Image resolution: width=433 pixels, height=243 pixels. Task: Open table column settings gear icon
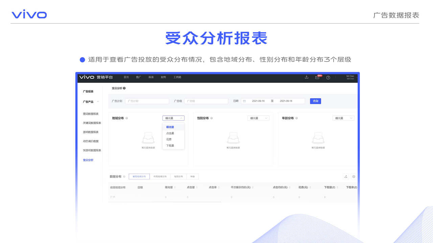coord(354,177)
